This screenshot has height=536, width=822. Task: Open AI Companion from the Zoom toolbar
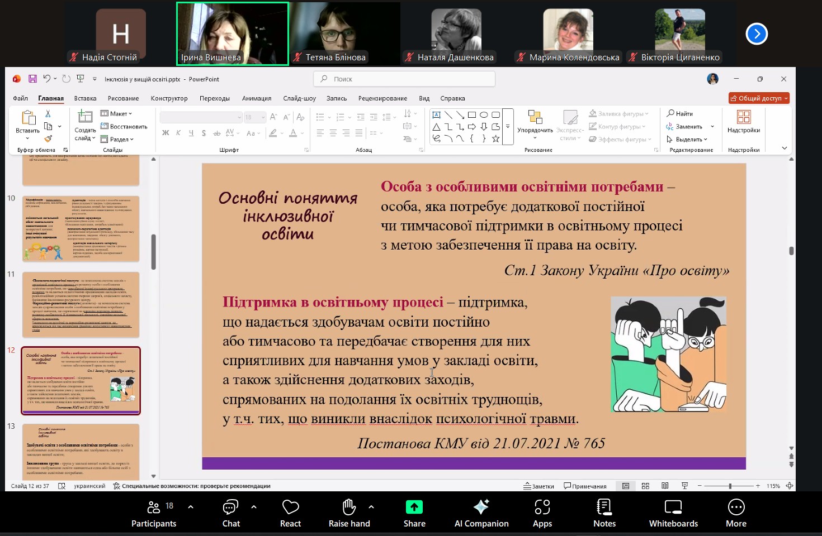click(x=481, y=507)
